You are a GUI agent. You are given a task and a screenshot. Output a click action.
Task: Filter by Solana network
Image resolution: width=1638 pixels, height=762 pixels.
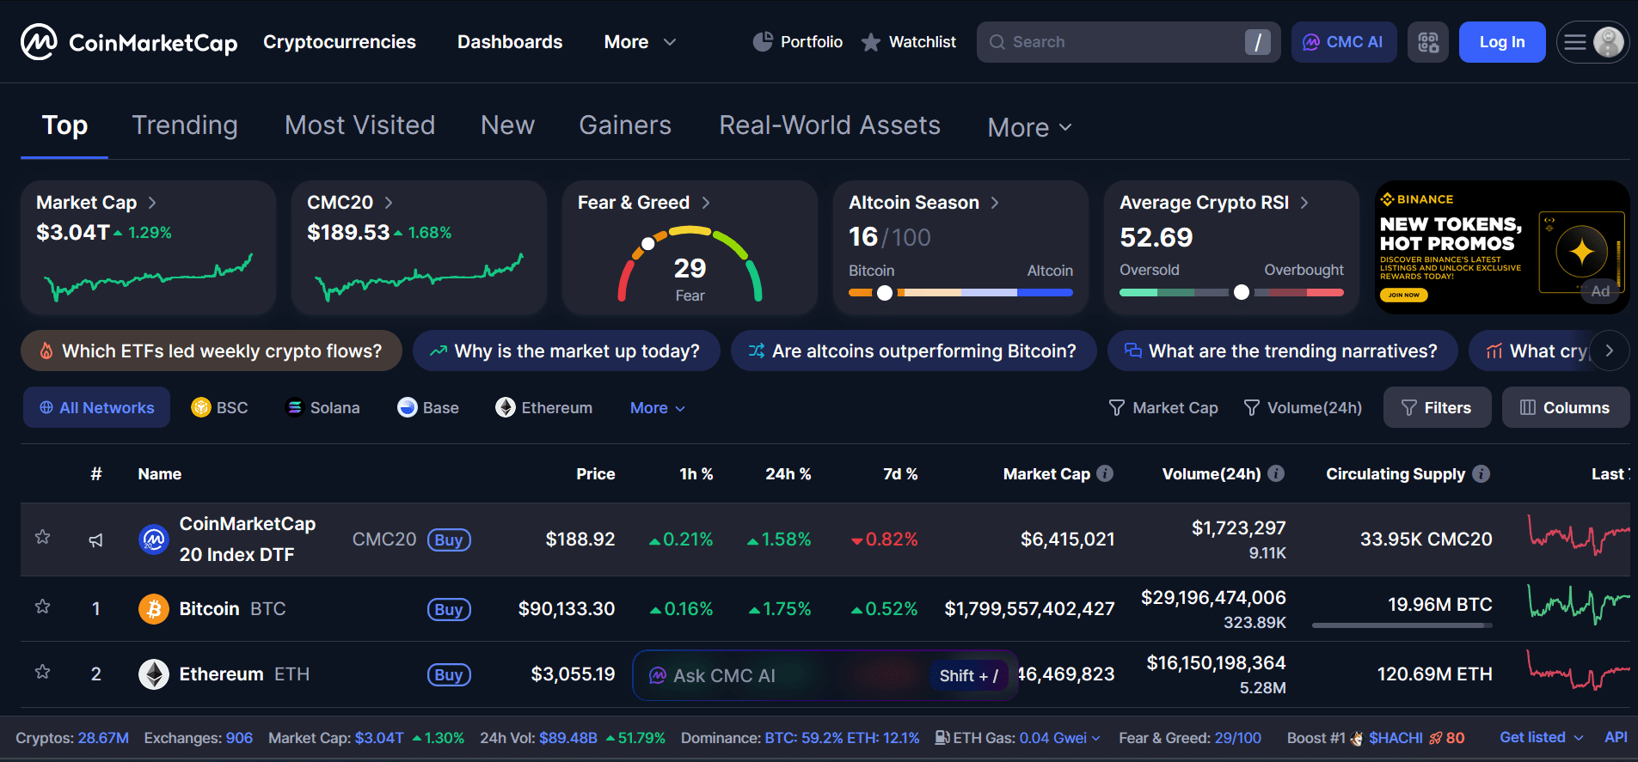click(322, 407)
